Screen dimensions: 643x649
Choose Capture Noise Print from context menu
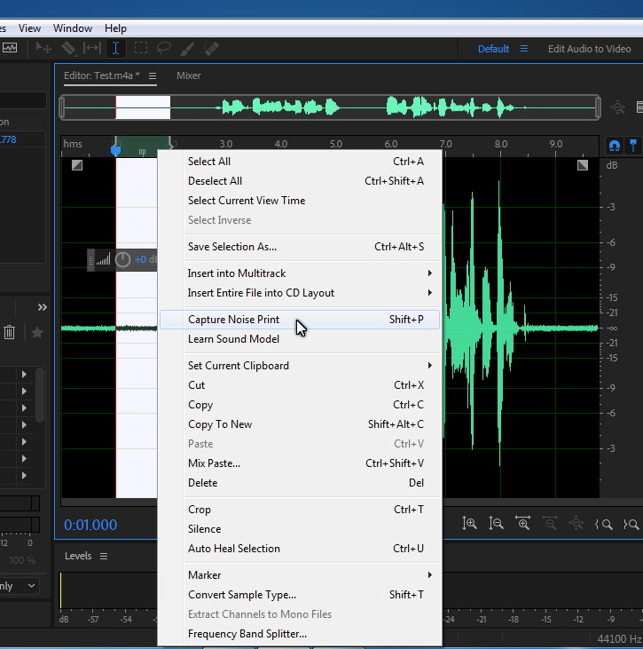pyautogui.click(x=233, y=320)
